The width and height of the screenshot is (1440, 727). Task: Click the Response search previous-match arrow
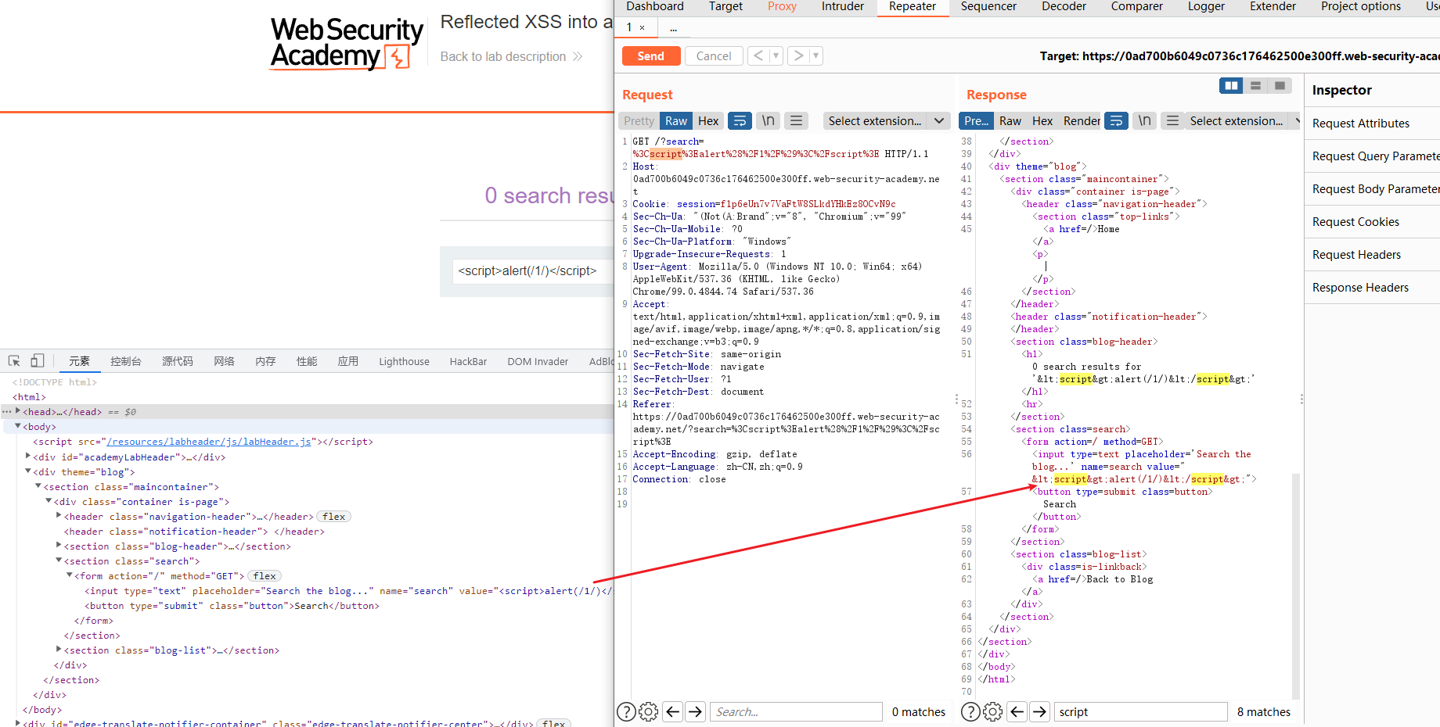1017,711
